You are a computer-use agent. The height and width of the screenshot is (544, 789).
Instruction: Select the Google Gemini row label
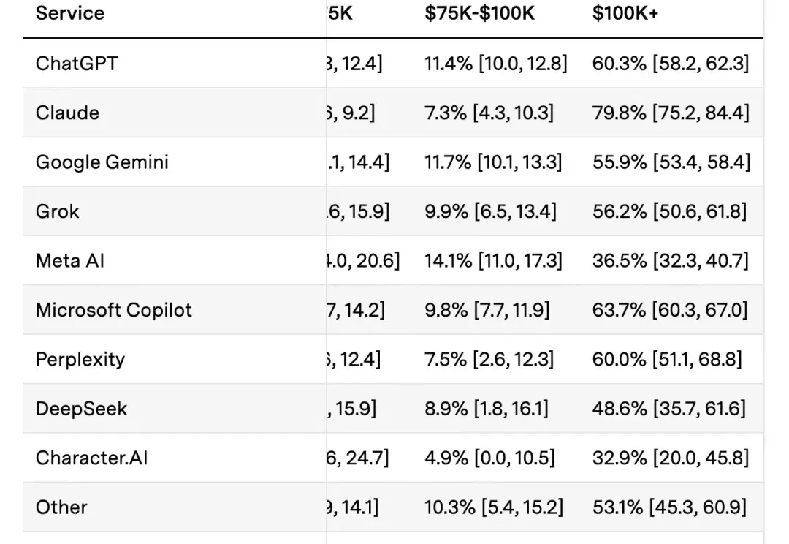pyautogui.click(x=102, y=162)
